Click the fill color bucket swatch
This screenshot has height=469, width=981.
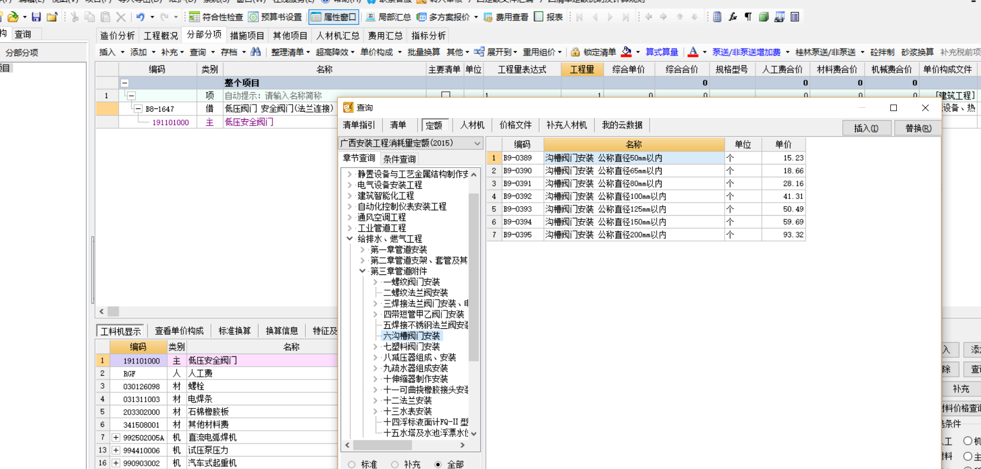[626, 52]
